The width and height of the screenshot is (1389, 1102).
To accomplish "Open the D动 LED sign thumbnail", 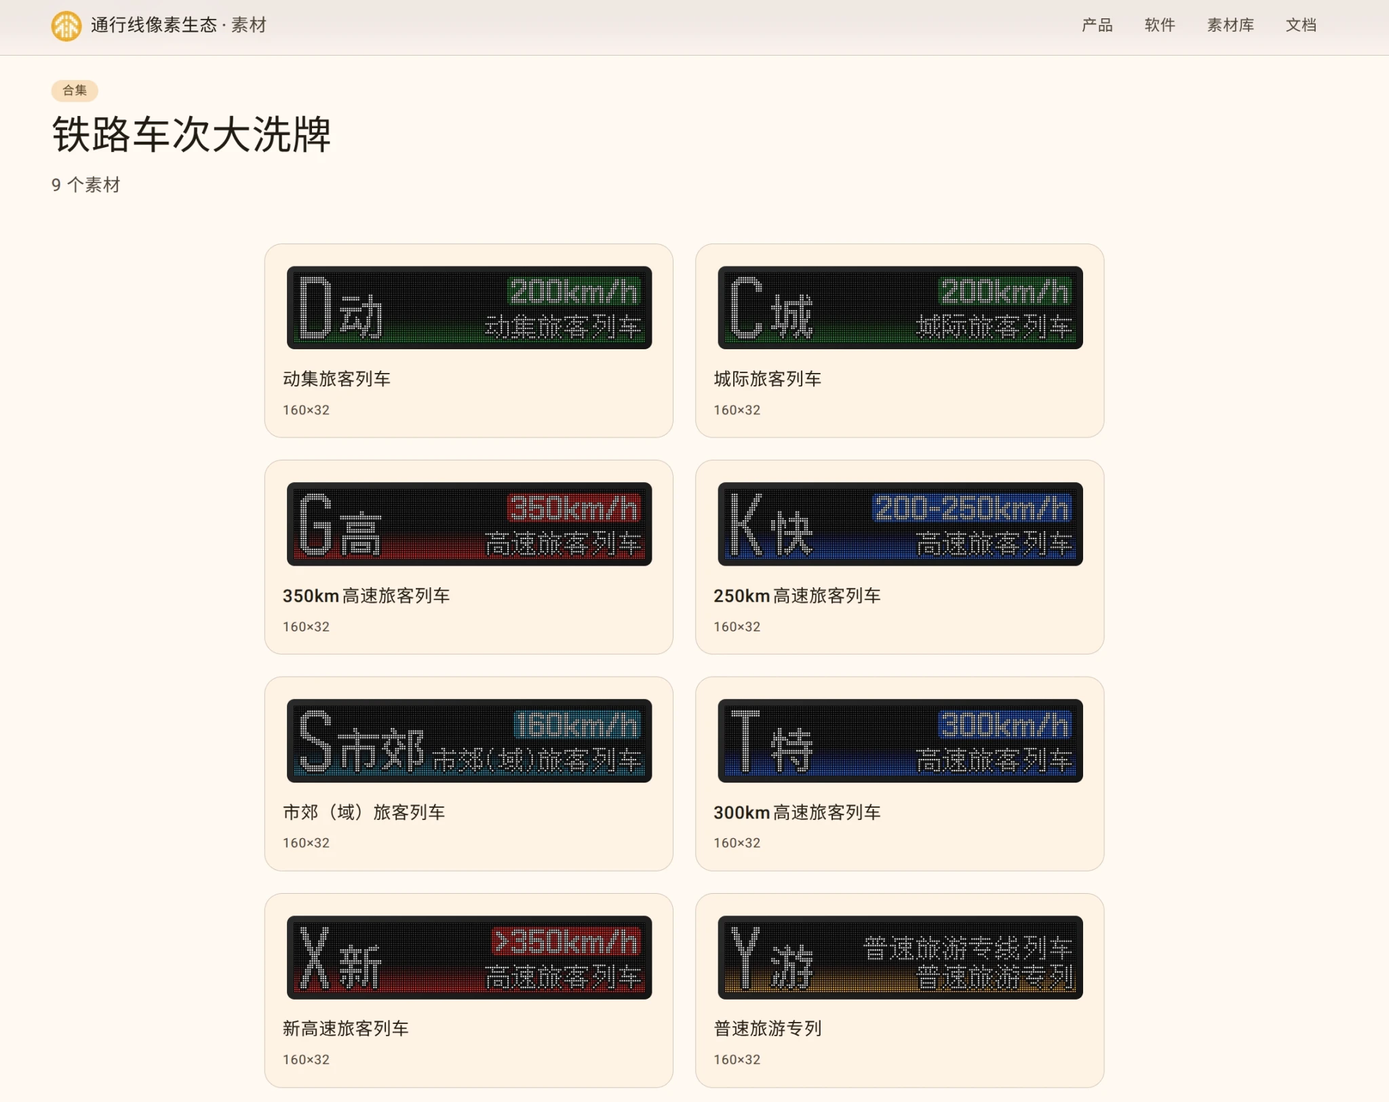I will pos(469,308).
